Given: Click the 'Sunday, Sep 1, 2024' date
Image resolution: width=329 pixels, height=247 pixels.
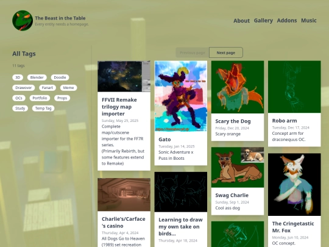Looking at the screenshot, I should pos(232,202).
